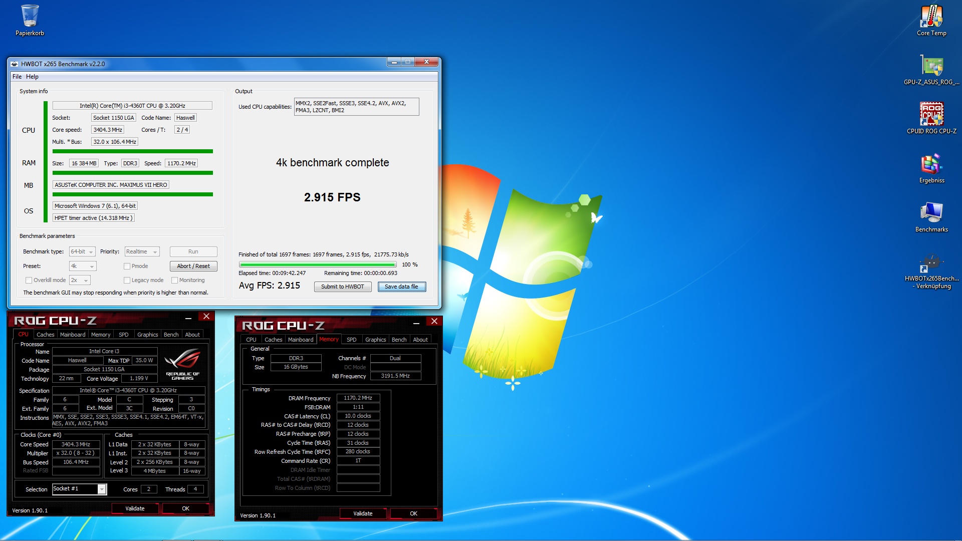Image resolution: width=962 pixels, height=541 pixels.
Task: Enable the Monitoring checkbox
Action: click(174, 280)
